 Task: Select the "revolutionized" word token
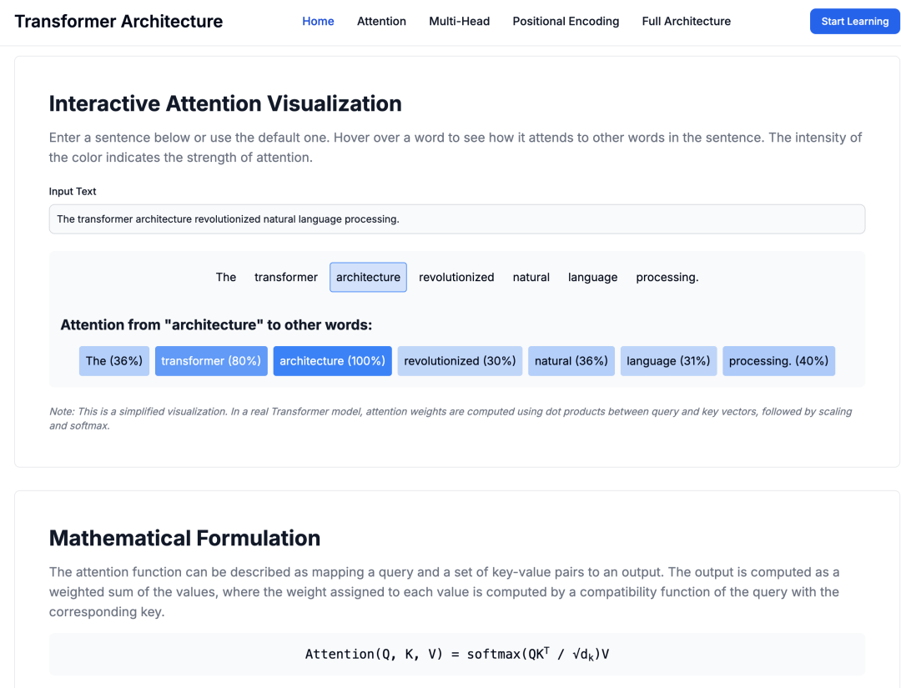tap(456, 277)
